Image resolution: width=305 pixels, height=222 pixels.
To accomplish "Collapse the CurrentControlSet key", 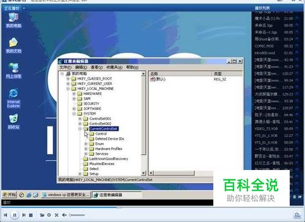I will coord(80,128).
